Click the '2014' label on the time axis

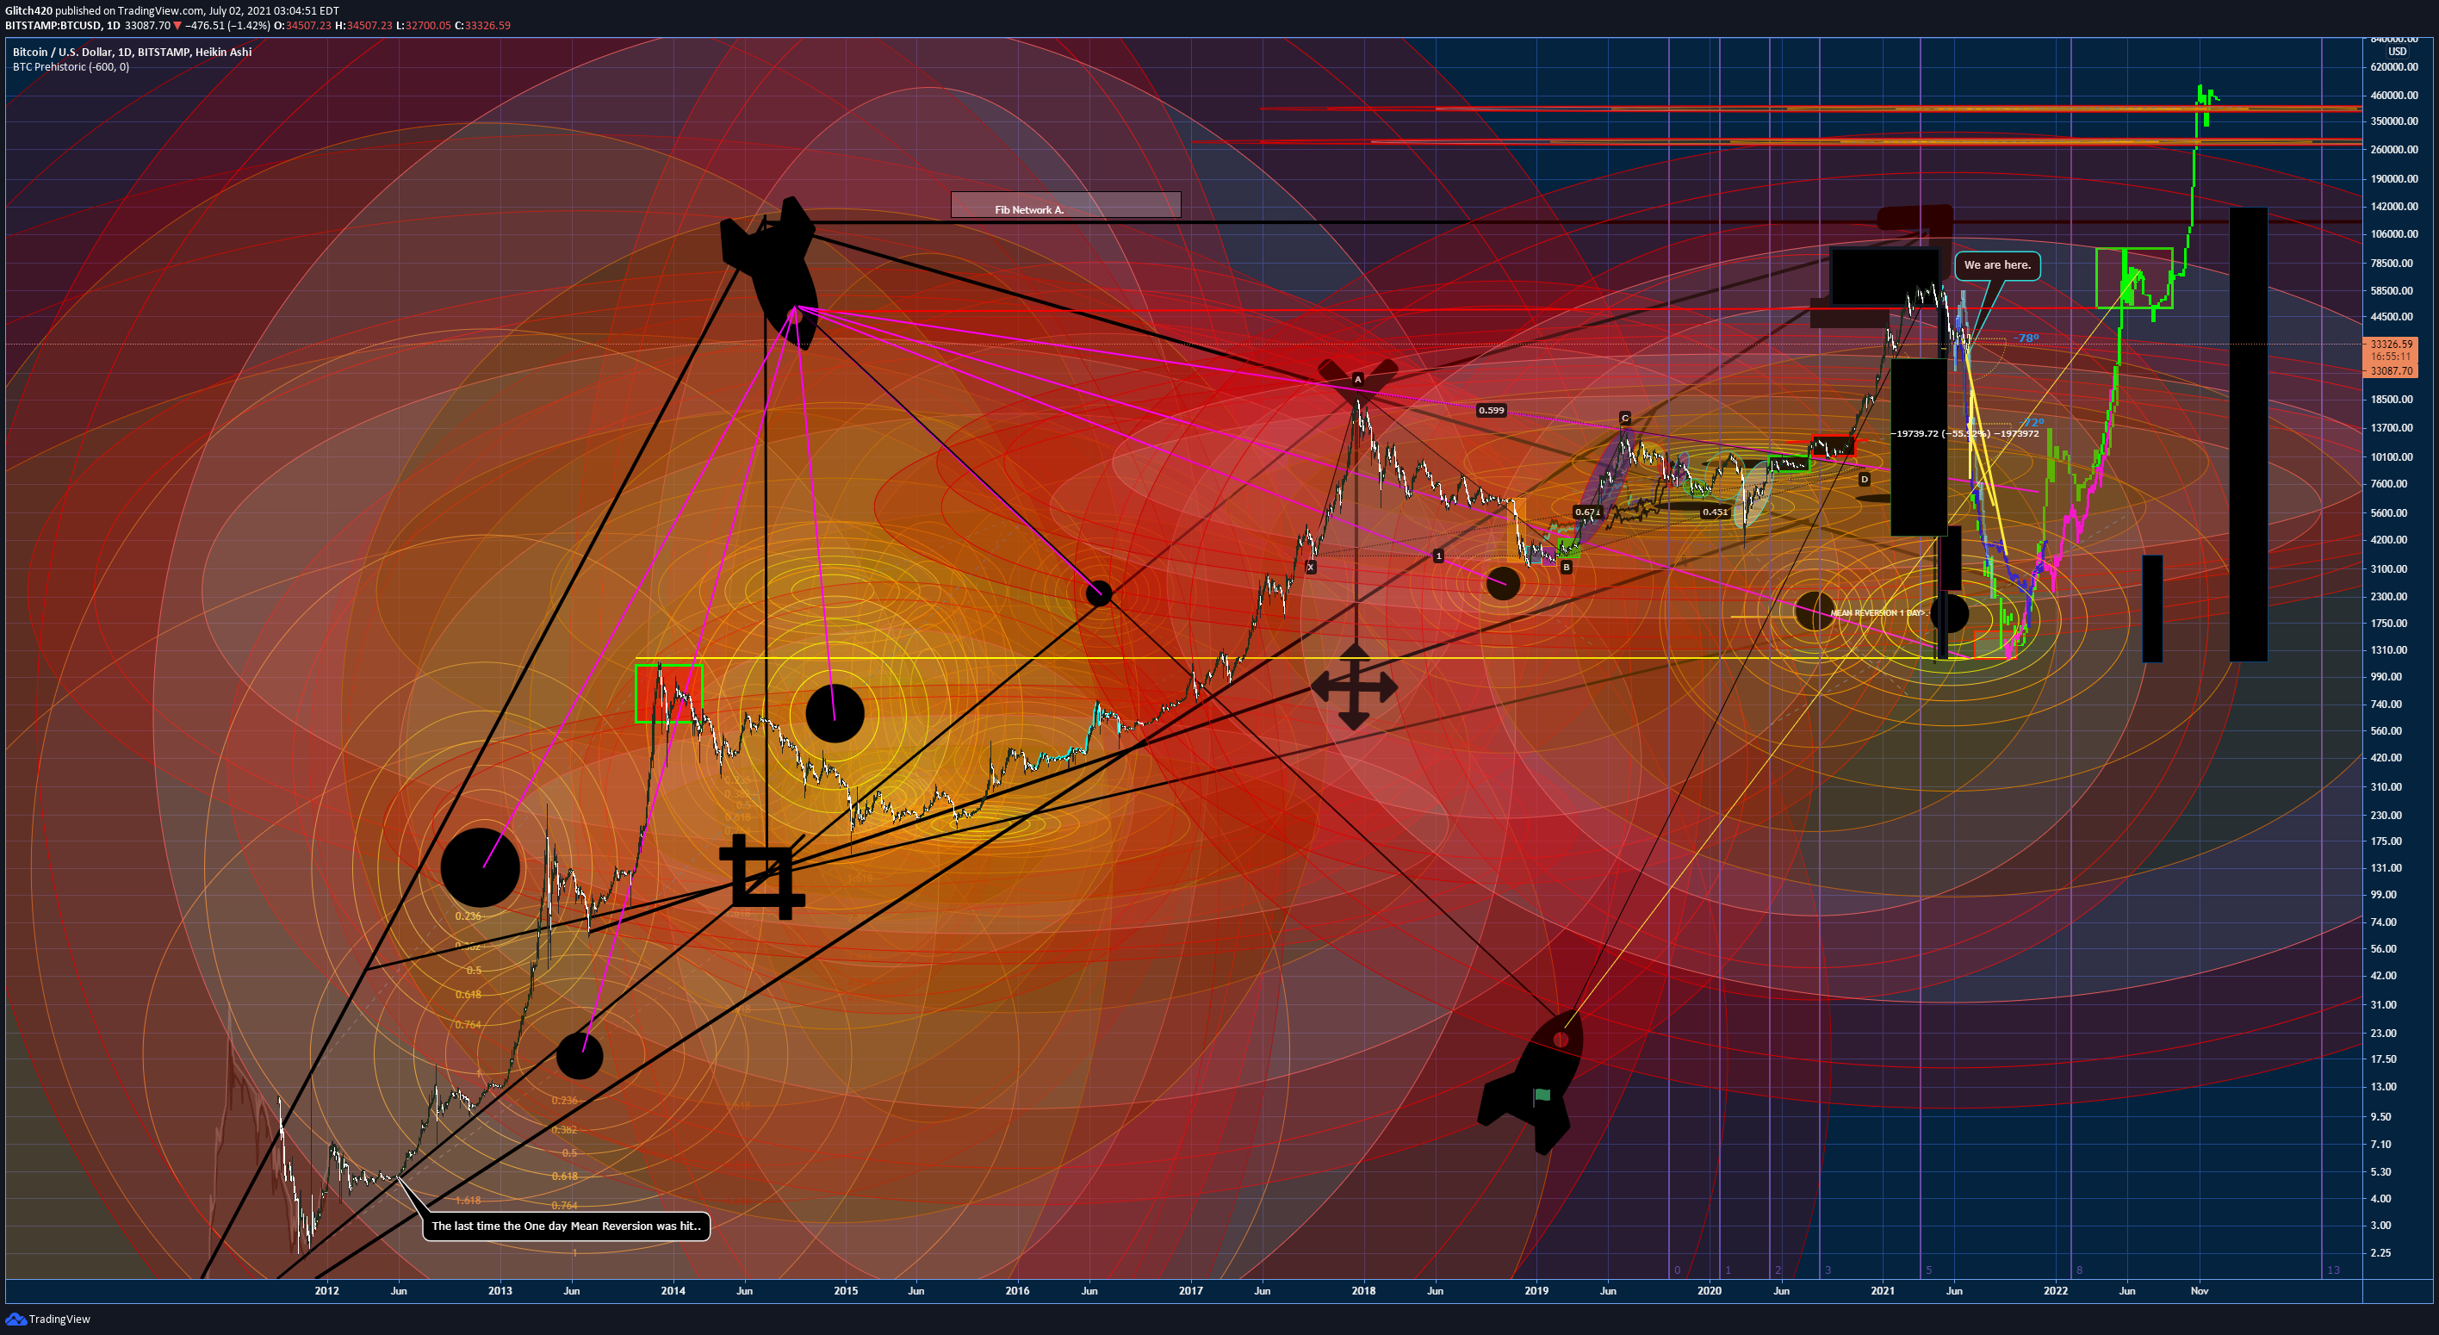(673, 1290)
